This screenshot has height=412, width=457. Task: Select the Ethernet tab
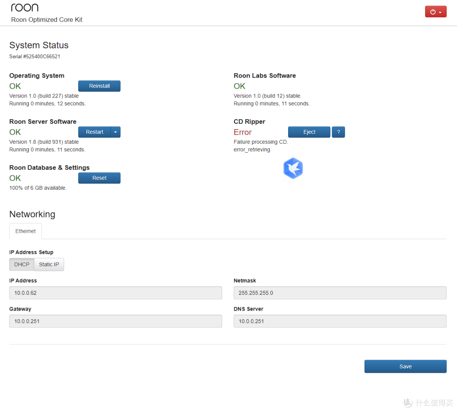click(x=25, y=231)
